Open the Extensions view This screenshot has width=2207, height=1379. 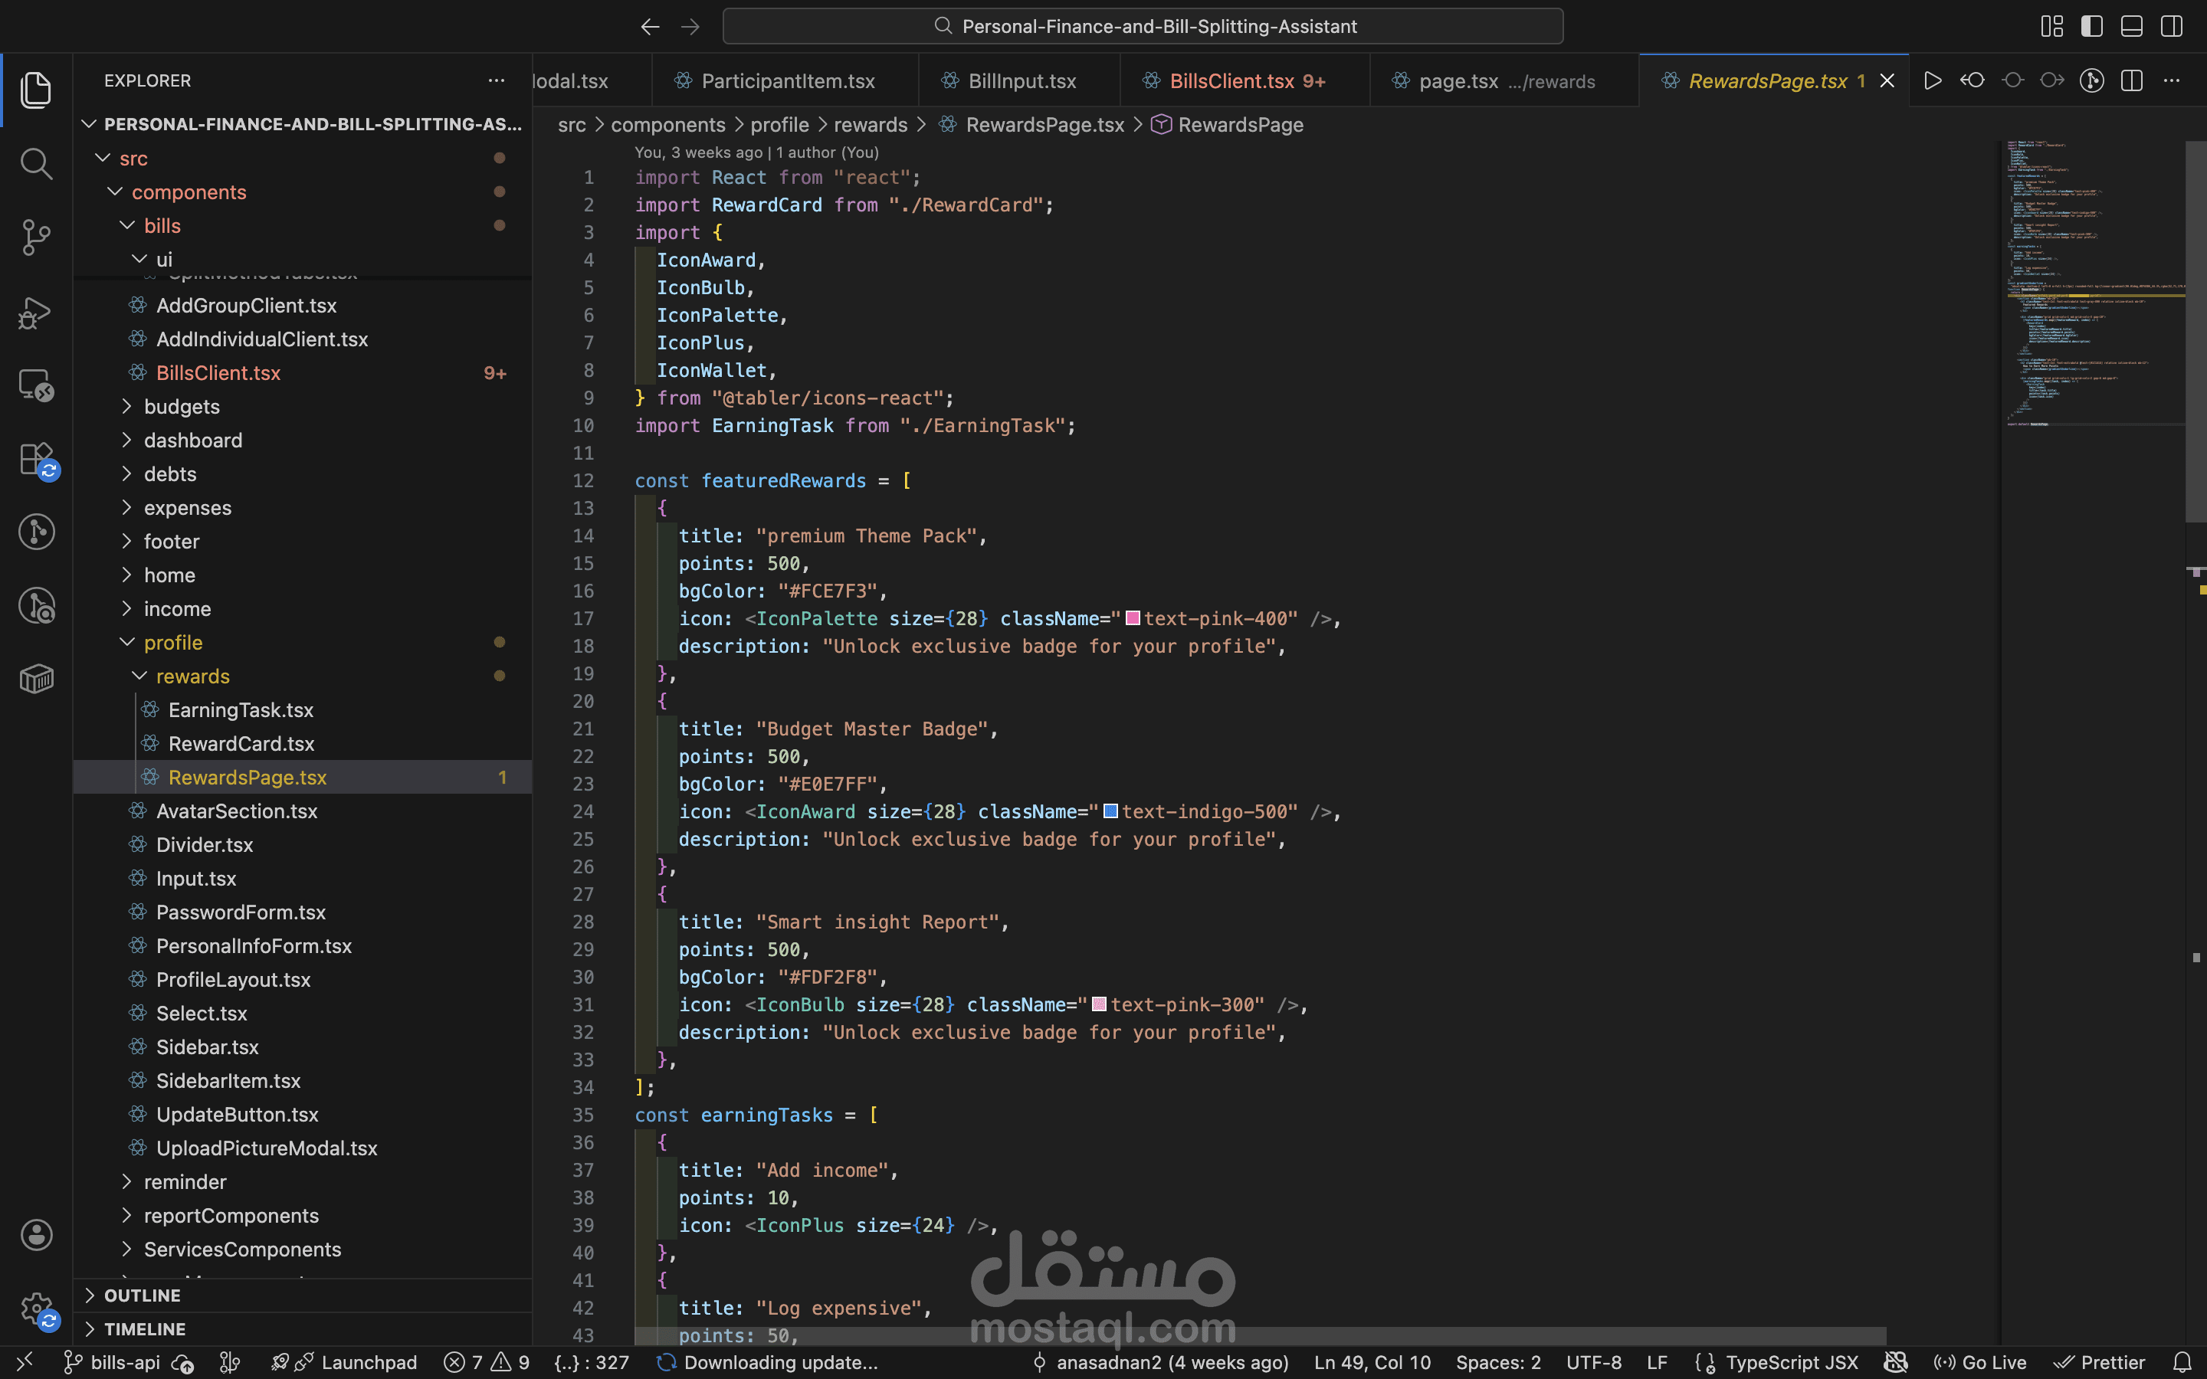pyautogui.click(x=35, y=459)
